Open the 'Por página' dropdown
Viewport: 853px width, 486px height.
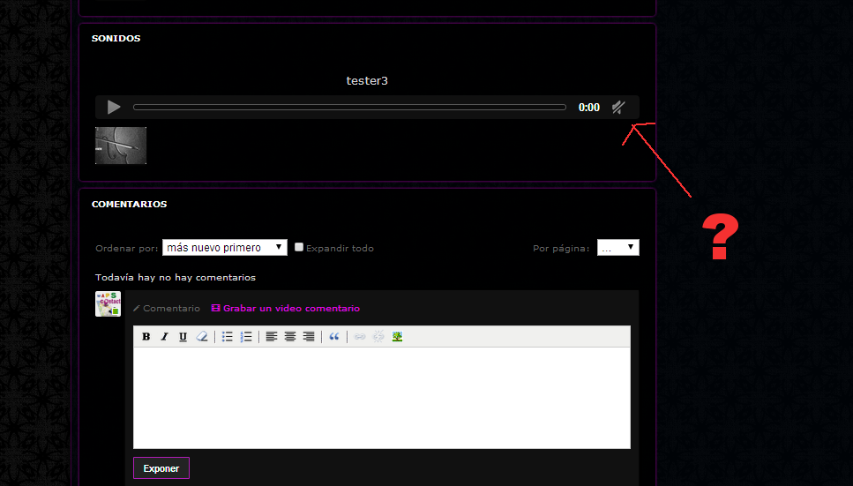point(617,248)
